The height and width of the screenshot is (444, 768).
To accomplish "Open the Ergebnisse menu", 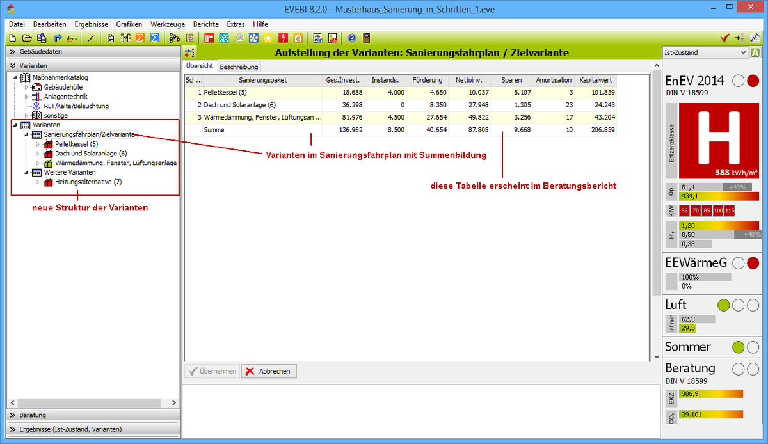I will coord(92,24).
